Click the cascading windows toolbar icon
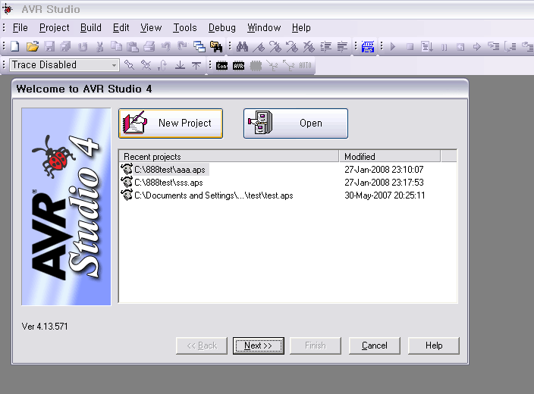 click(199, 46)
